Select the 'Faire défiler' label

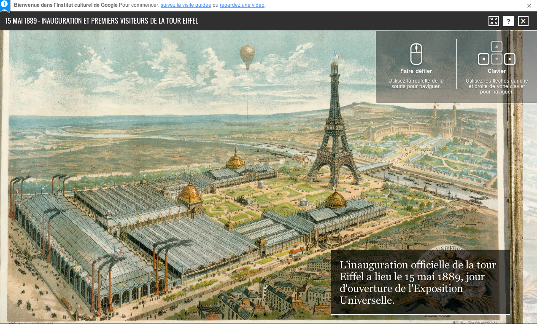pyautogui.click(x=416, y=71)
